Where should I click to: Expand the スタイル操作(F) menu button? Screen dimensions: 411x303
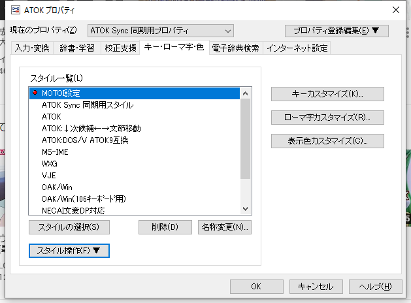69,251
